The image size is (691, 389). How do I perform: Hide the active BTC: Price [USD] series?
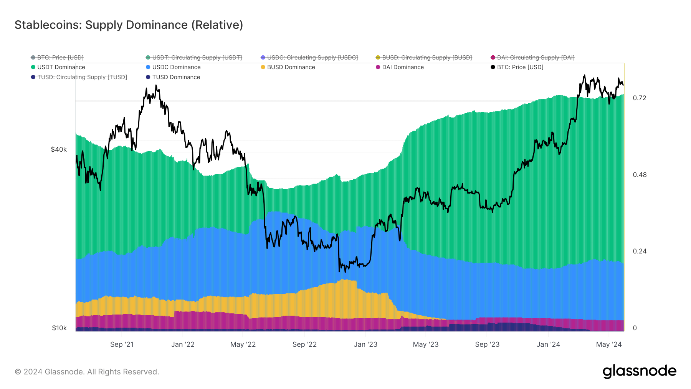(520, 67)
